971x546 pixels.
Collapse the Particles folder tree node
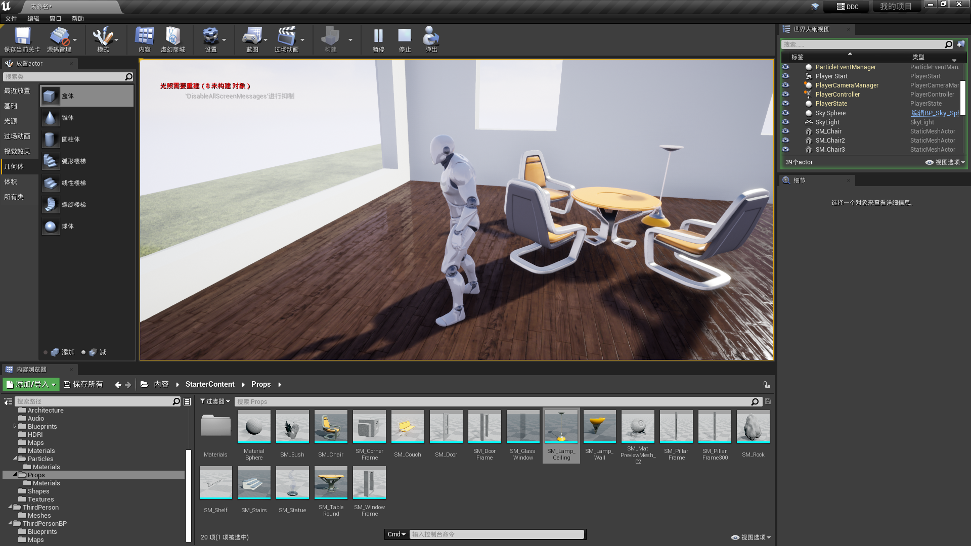pos(15,458)
